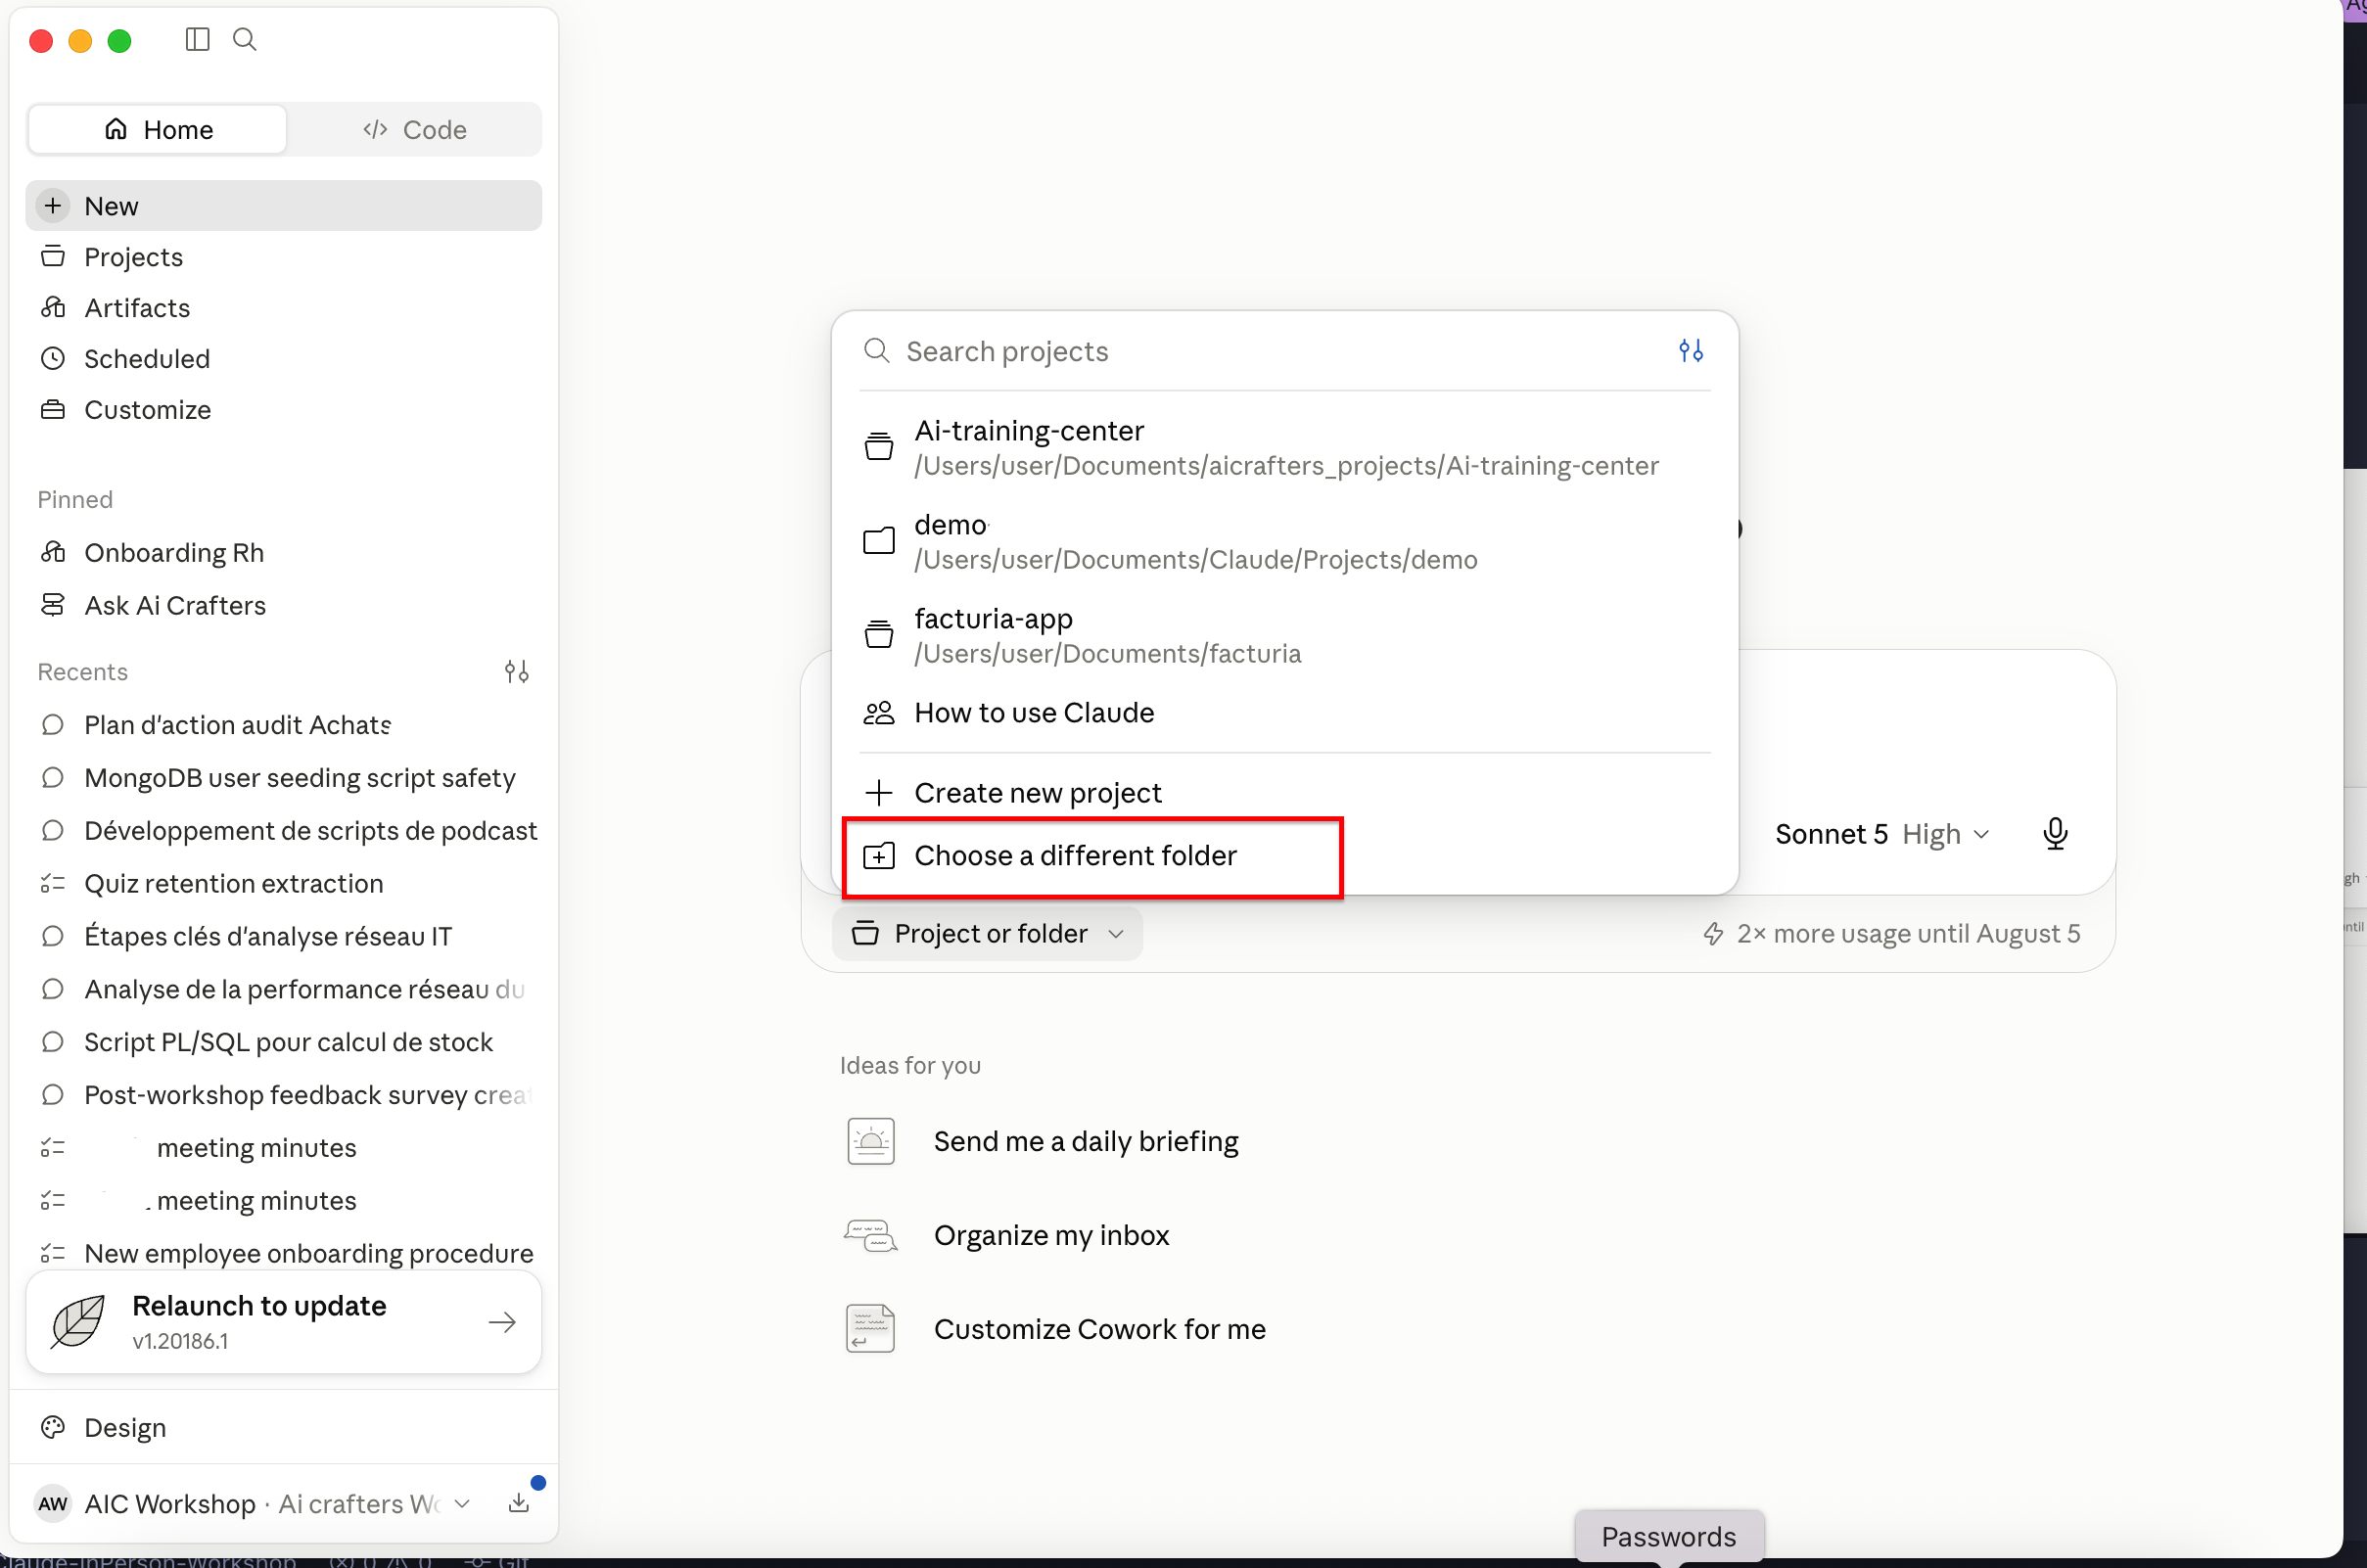Click the Artifacts shapes icon
The height and width of the screenshot is (1568, 2367).
[53, 308]
